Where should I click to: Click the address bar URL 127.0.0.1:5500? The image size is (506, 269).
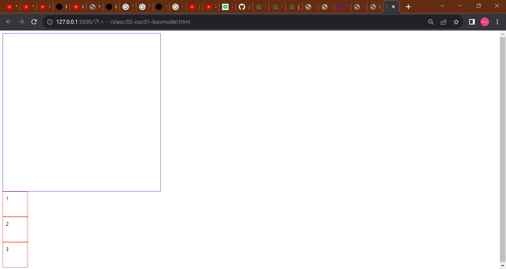(123, 22)
